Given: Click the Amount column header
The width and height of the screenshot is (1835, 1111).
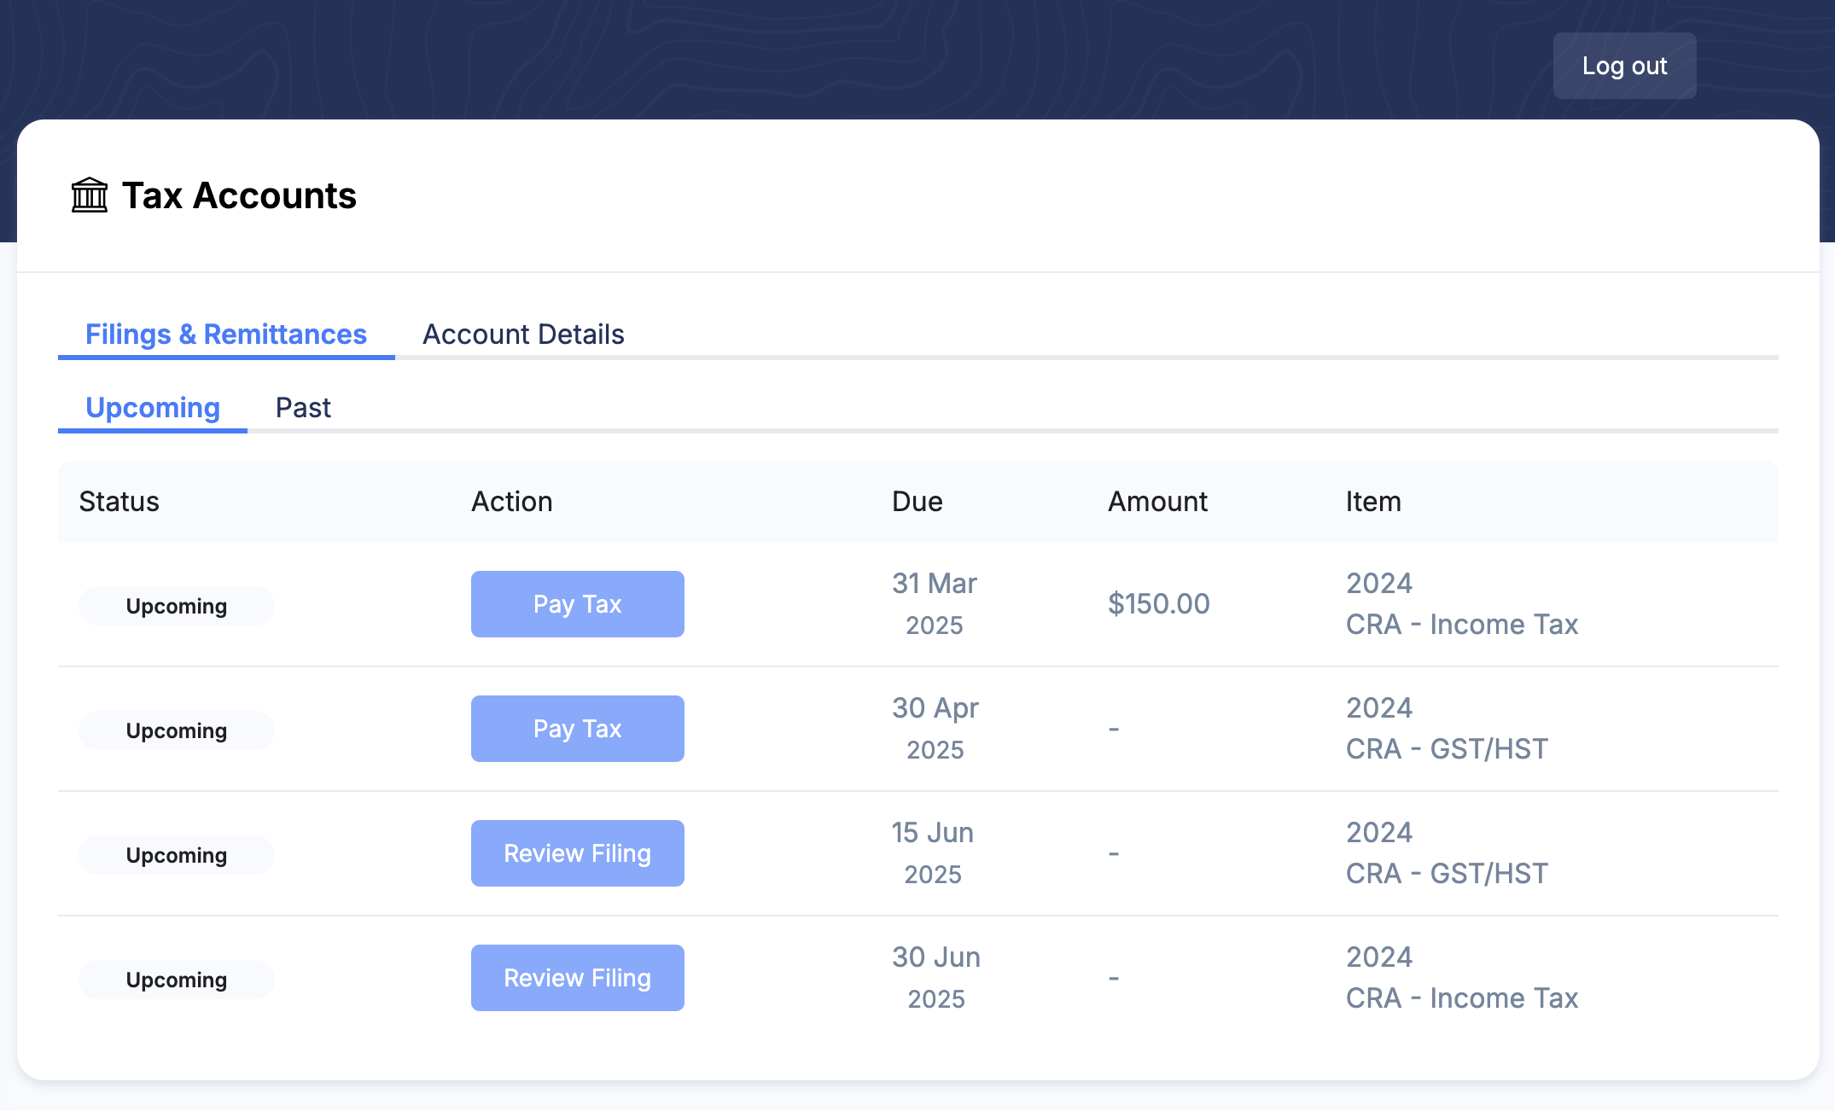Looking at the screenshot, I should 1157,502.
